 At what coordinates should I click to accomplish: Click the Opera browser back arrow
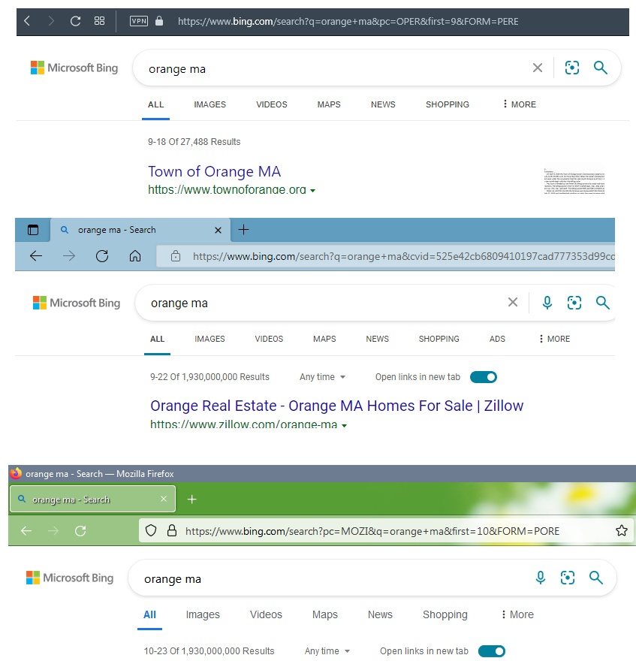click(27, 21)
